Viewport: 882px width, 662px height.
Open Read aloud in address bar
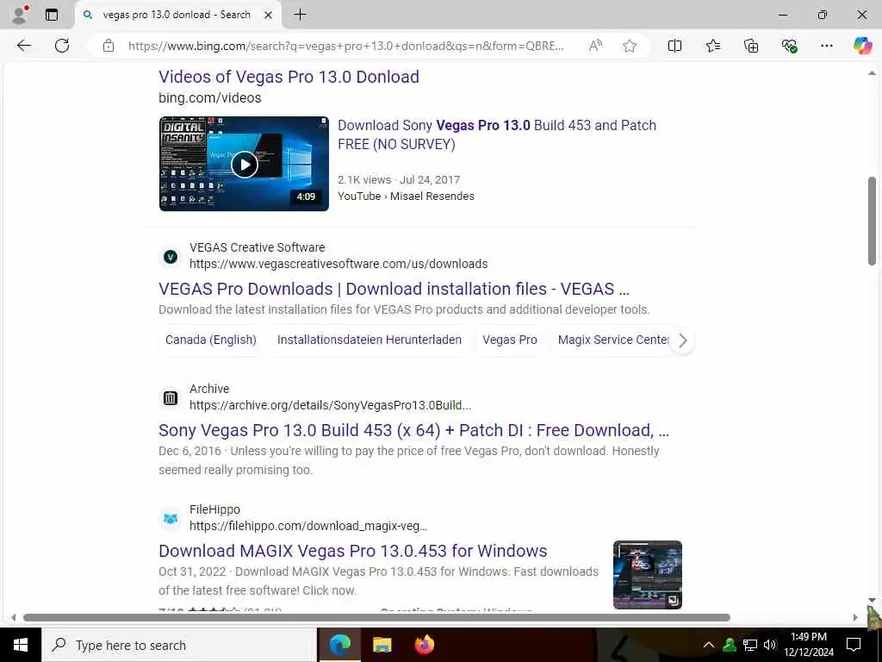click(x=594, y=46)
